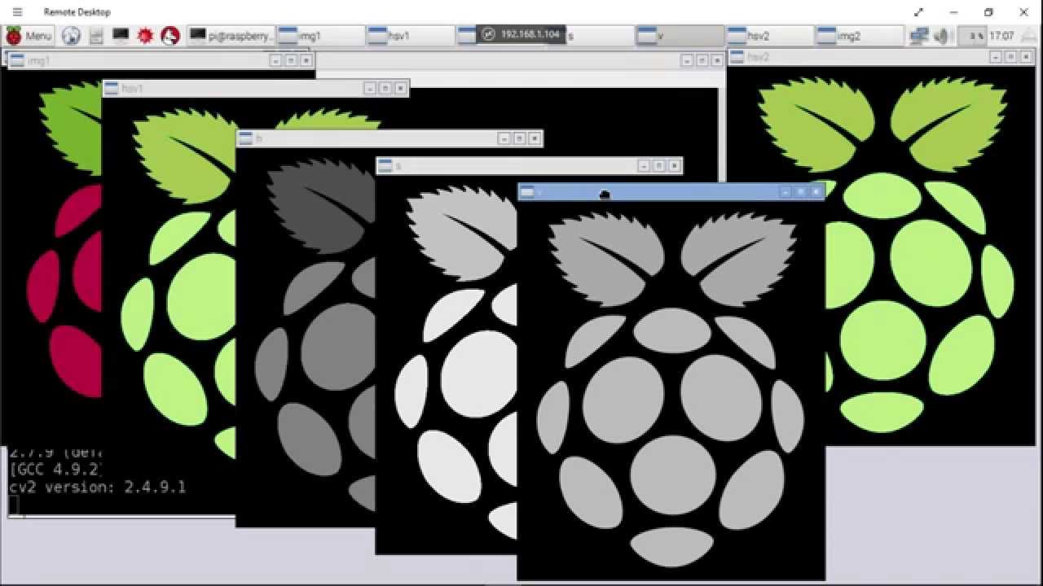Click the 17:07 clock
The image size is (1043, 586).
1002,36
